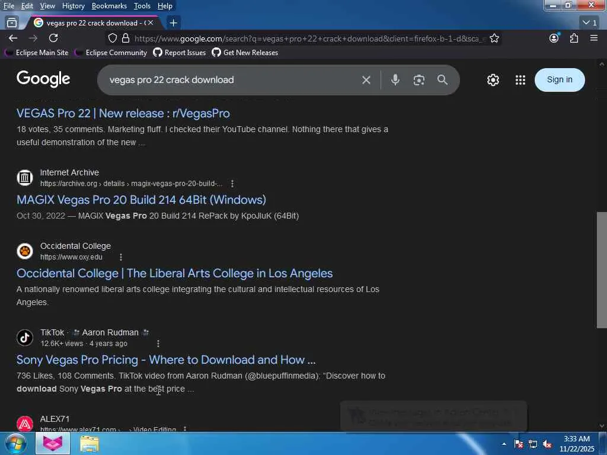This screenshot has width=607, height=455.
Task: Click the network tray icon
Action: point(533,444)
